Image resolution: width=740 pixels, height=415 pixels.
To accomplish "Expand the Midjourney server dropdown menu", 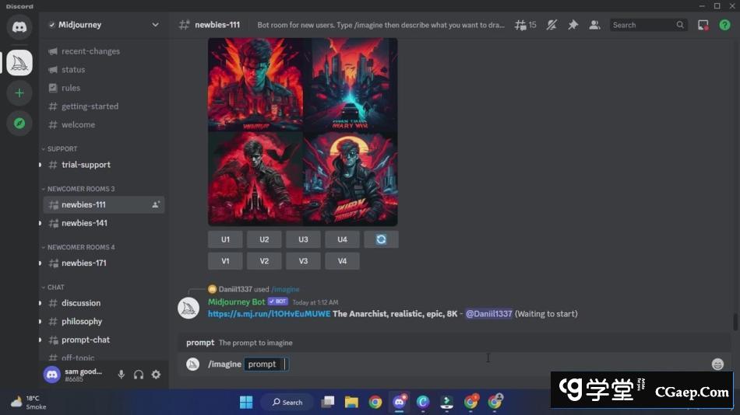I will tap(155, 25).
